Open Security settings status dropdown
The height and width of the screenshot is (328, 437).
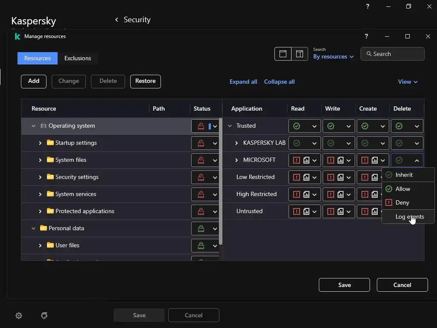coord(215,177)
